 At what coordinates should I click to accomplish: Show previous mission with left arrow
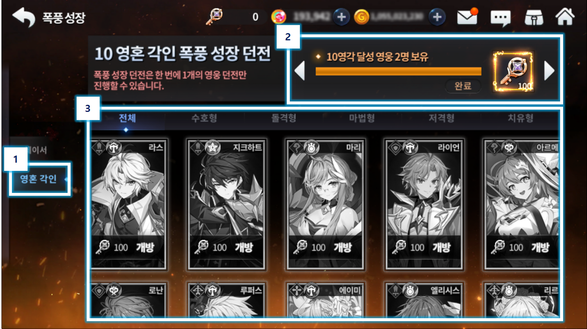pos(299,71)
